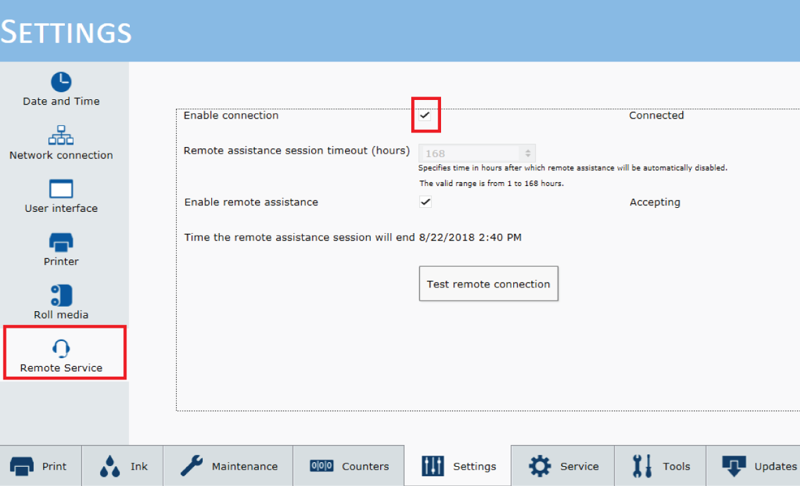Uncheck Enable remote assistance checkbox

coord(425,202)
